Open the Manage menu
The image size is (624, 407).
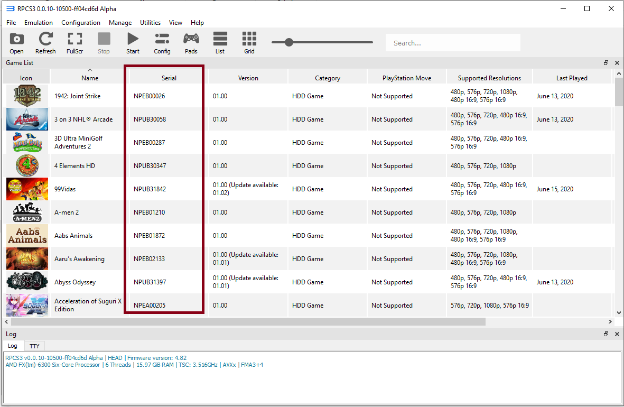tap(120, 23)
